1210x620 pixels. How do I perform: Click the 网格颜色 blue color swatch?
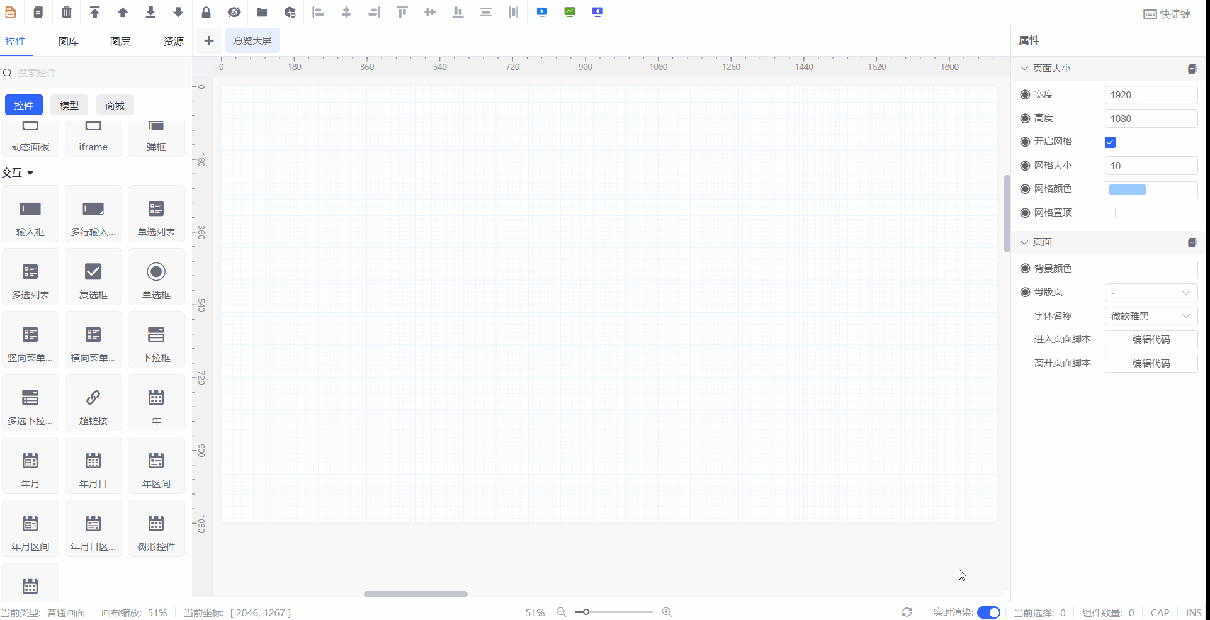1127,189
